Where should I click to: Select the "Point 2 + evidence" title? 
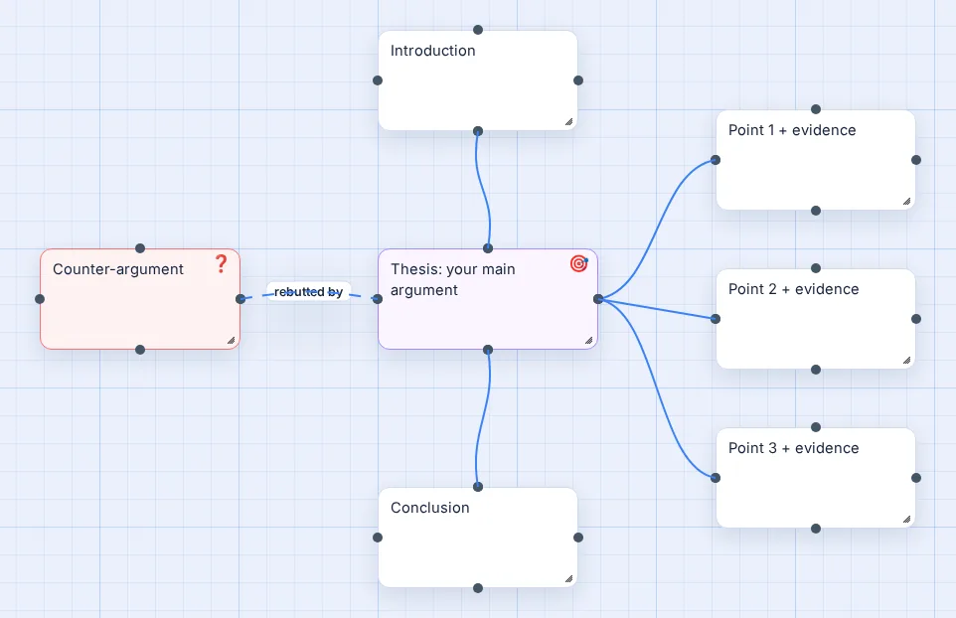click(794, 289)
